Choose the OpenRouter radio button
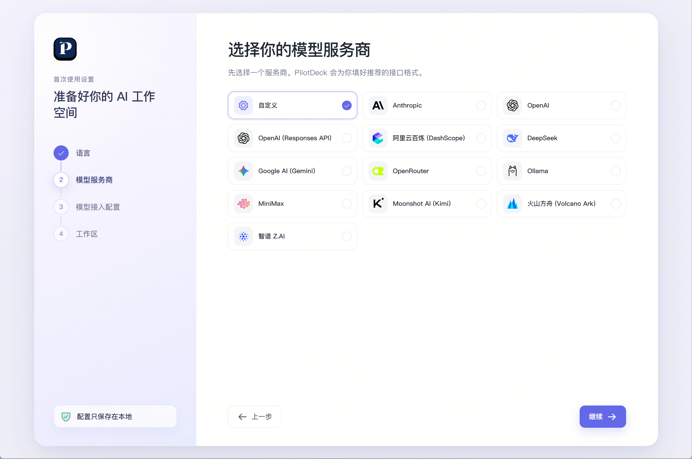The image size is (692, 459). (481, 171)
